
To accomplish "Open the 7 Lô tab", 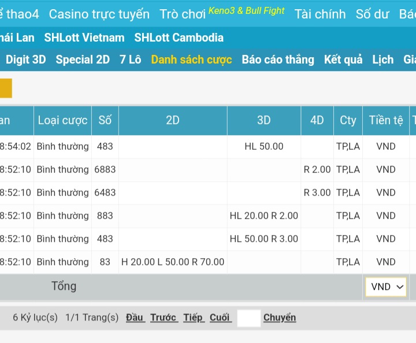I will click(131, 59).
